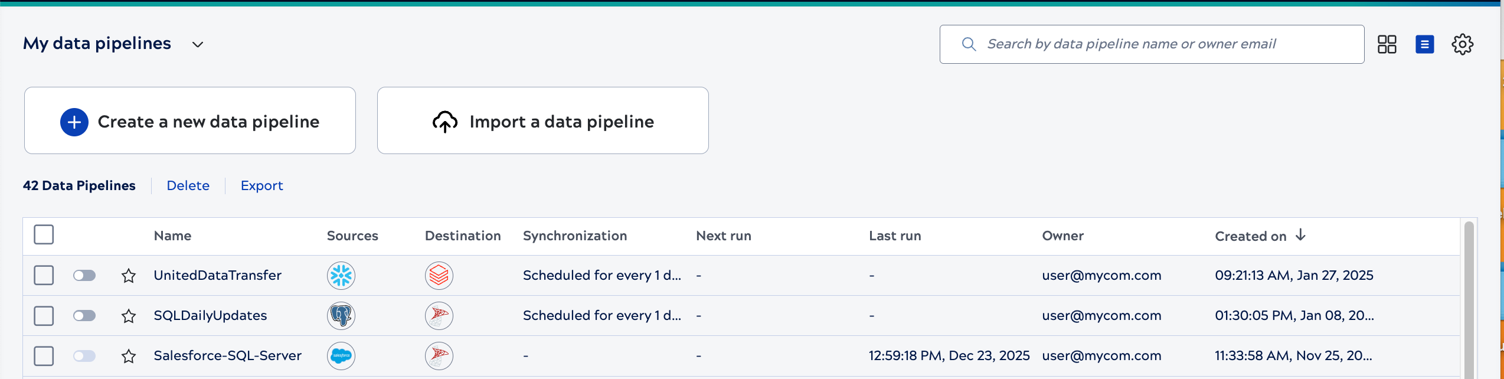This screenshot has width=1504, height=379.
Task: Click the My data pipelines title
Action: [97, 44]
